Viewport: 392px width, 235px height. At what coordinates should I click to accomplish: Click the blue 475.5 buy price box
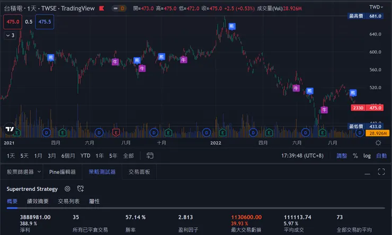click(44, 22)
